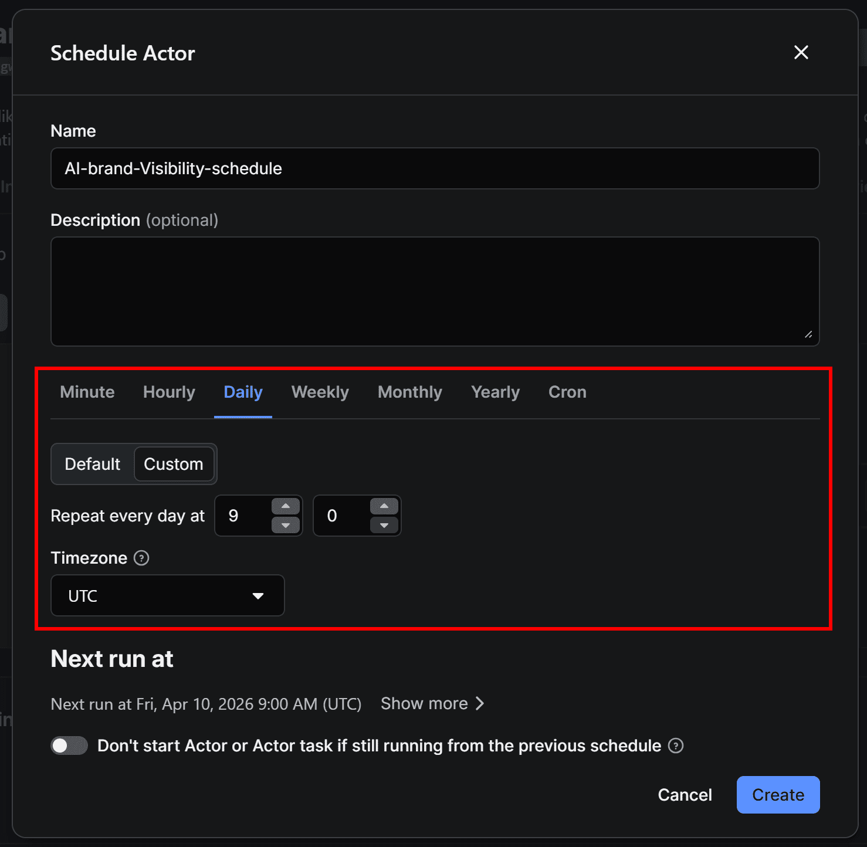Click the help icon next to the run toggle

pos(675,746)
